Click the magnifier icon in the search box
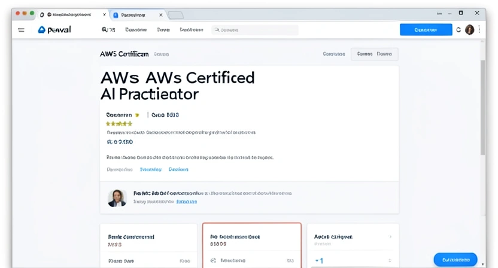The height and width of the screenshot is (268, 498). point(217,30)
